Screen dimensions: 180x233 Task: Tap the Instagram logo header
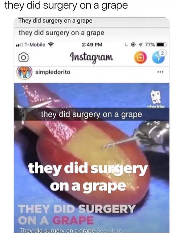91,57
